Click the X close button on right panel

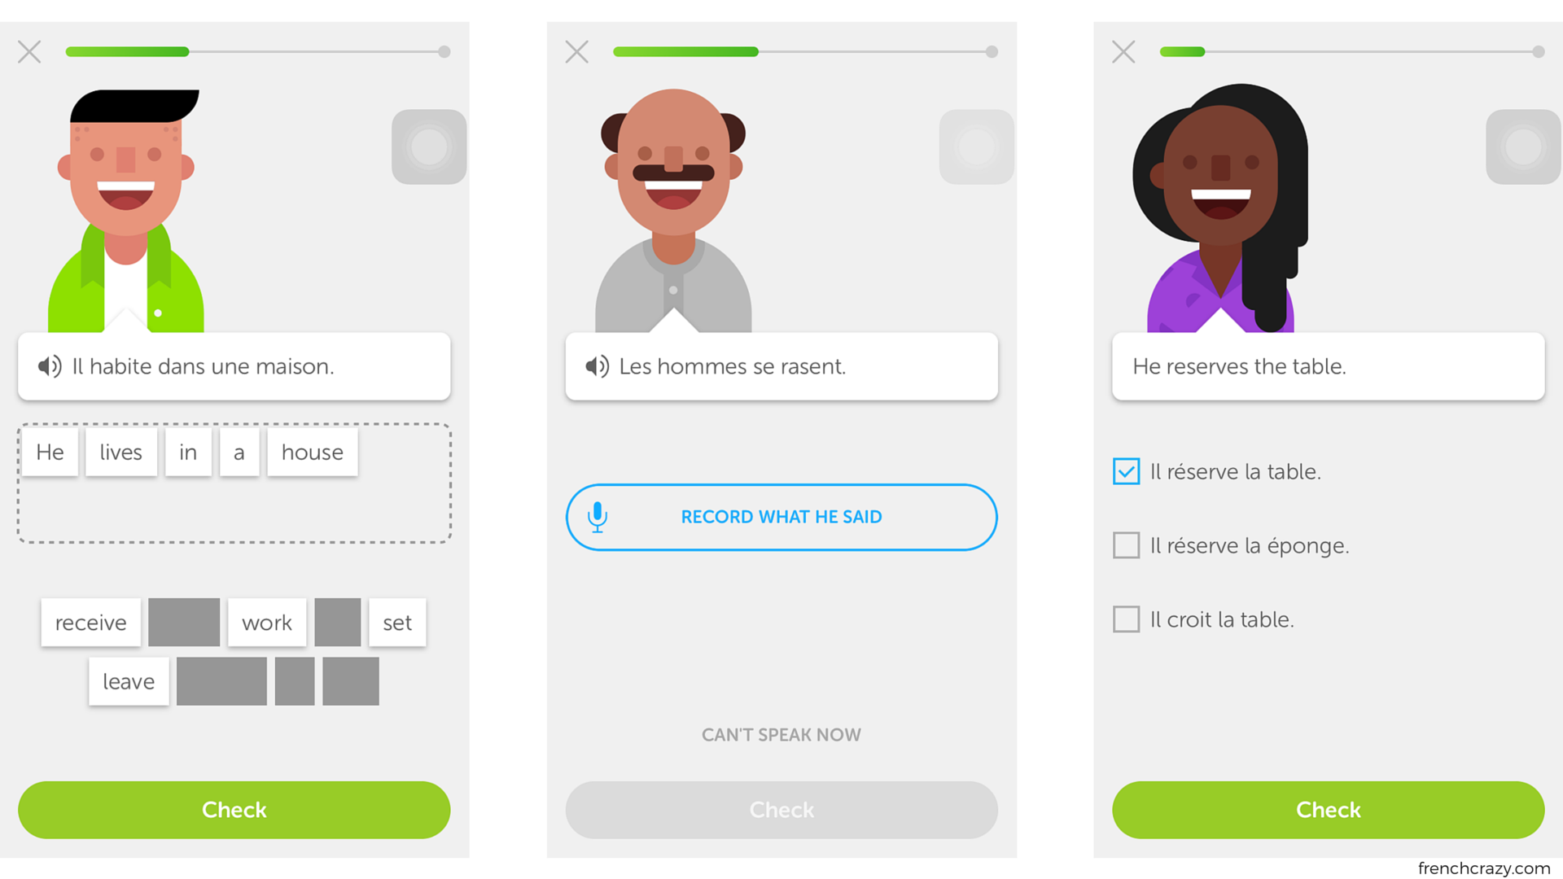[1124, 51]
